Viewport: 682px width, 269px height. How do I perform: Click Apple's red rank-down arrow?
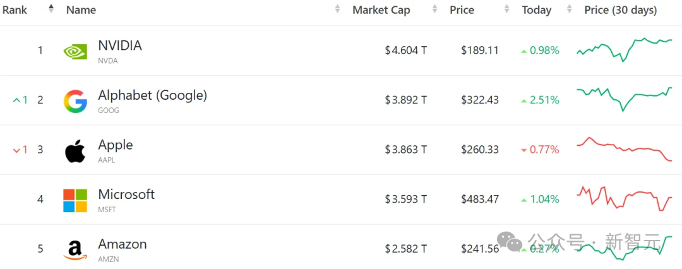tap(16, 150)
